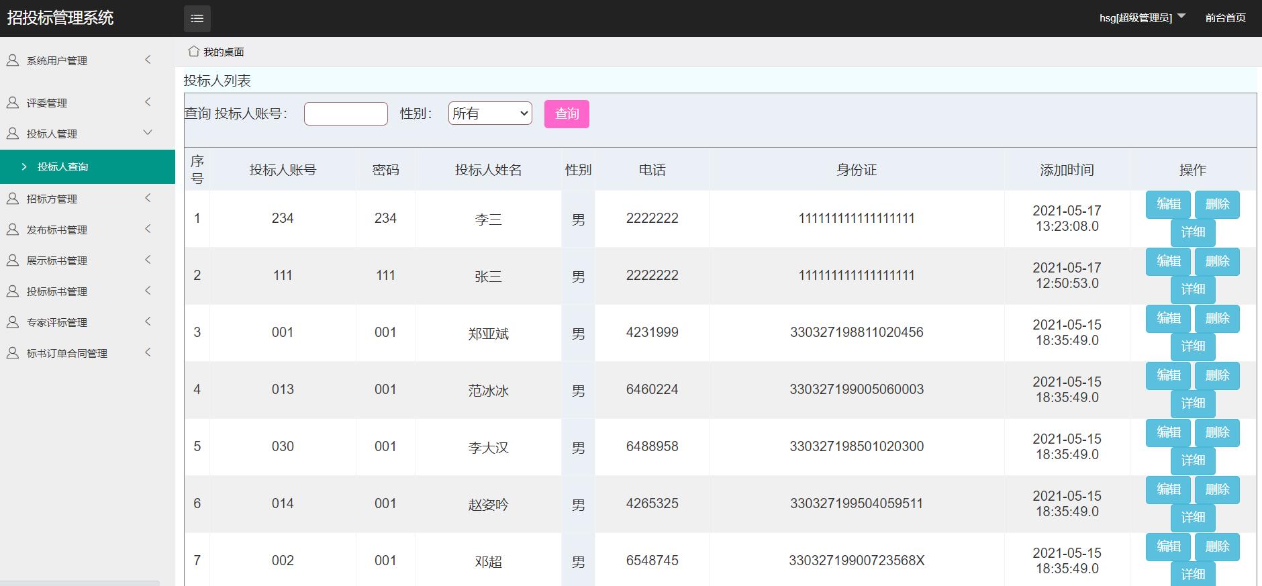Click 编辑 for 郑亚斌's row
Viewport: 1262px width, 586px height.
point(1168,318)
